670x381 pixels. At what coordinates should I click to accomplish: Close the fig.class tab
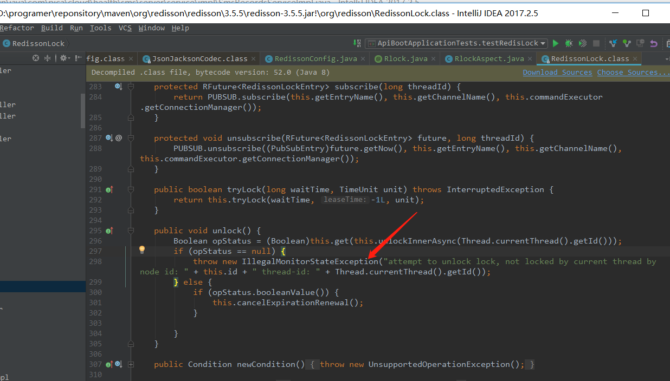[131, 58]
